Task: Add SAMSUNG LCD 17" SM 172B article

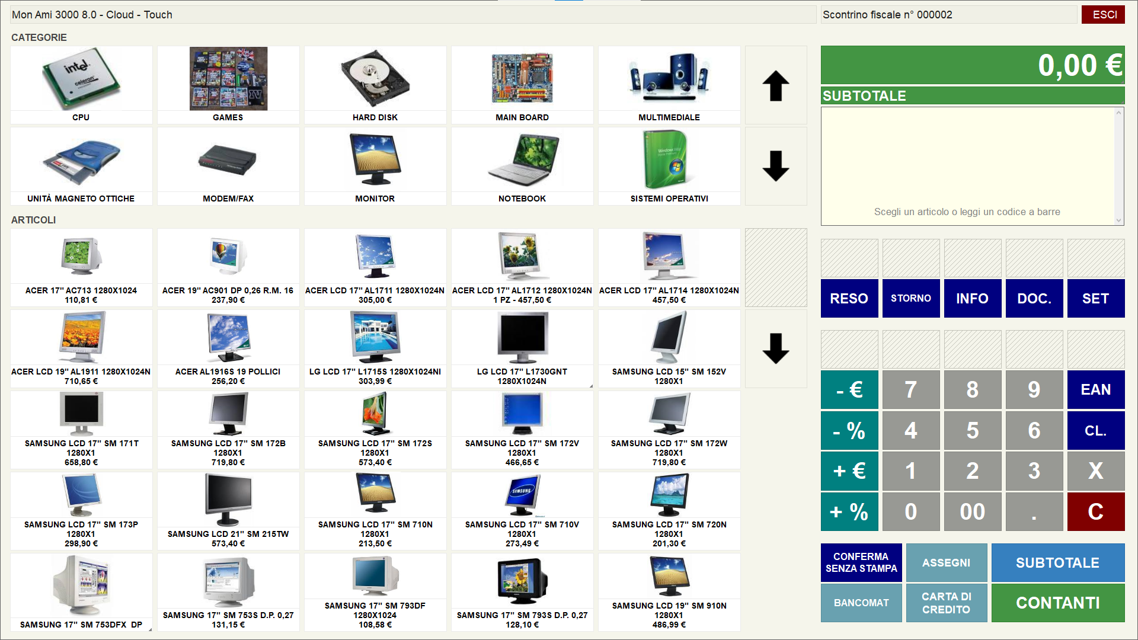Action: [228, 430]
